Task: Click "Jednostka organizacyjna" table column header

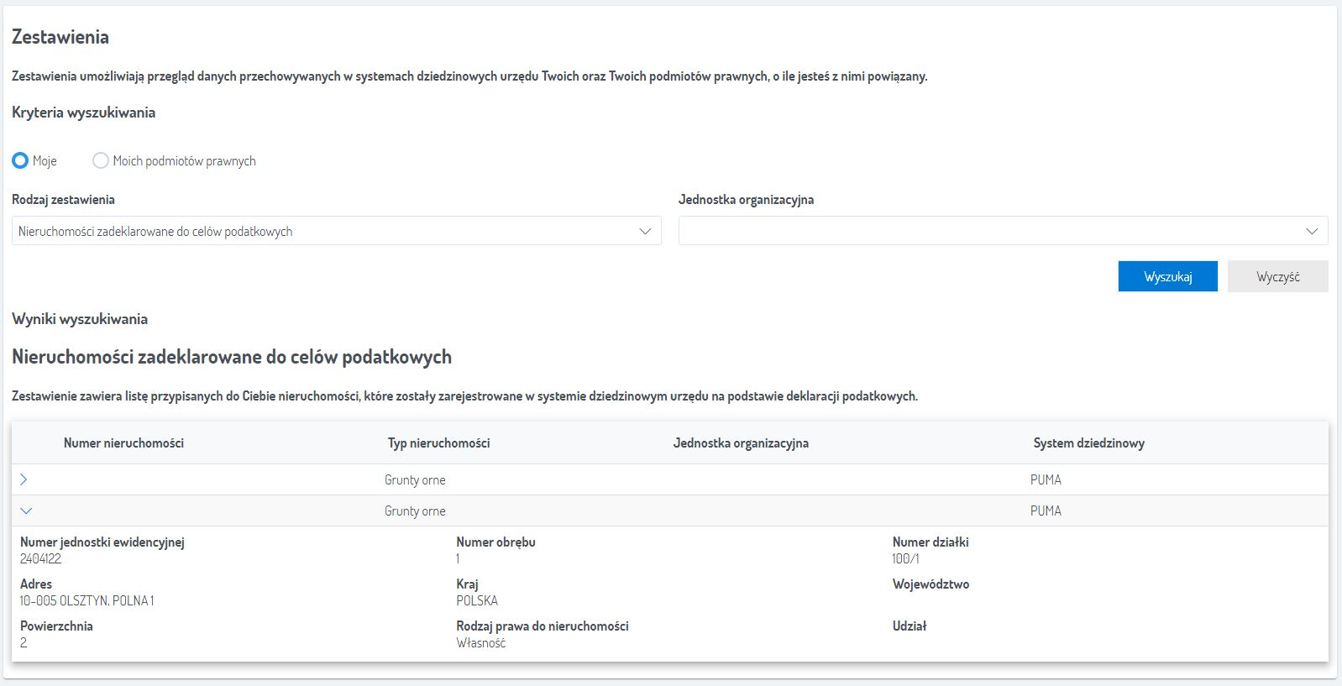Action: click(x=741, y=443)
